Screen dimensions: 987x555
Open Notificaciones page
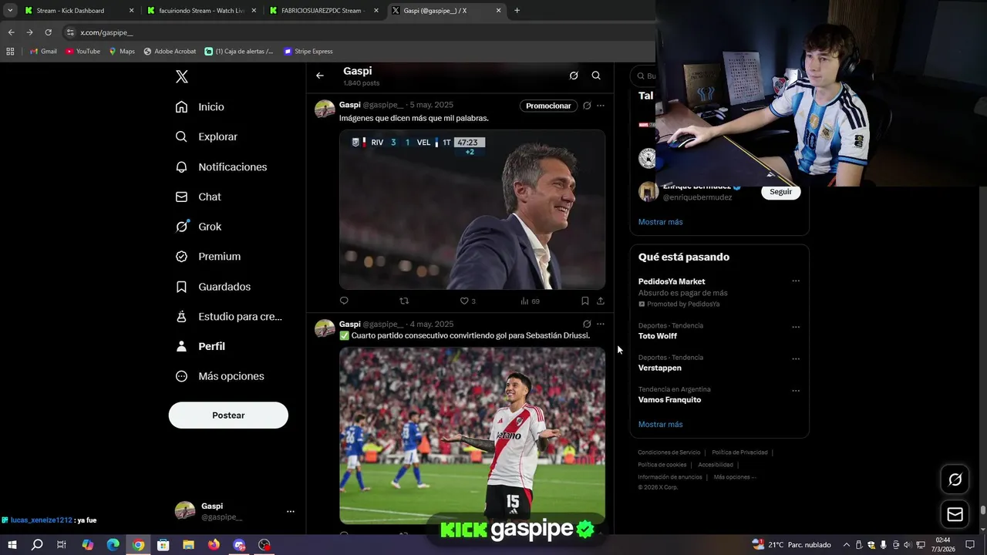tap(221, 166)
